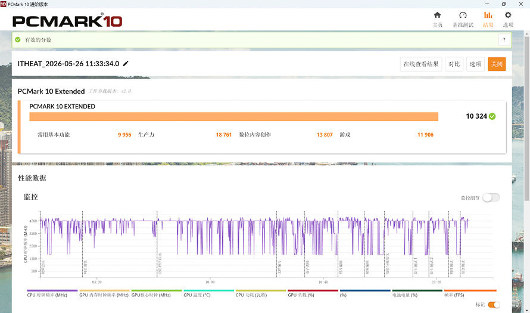Click the PCMark 10 title bar app icon
Viewport: 530px width, 313px height.
coord(4,4)
